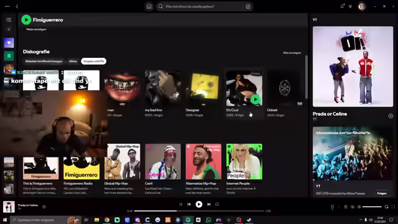Open WhatsApp from the taskbar

pos(208,220)
